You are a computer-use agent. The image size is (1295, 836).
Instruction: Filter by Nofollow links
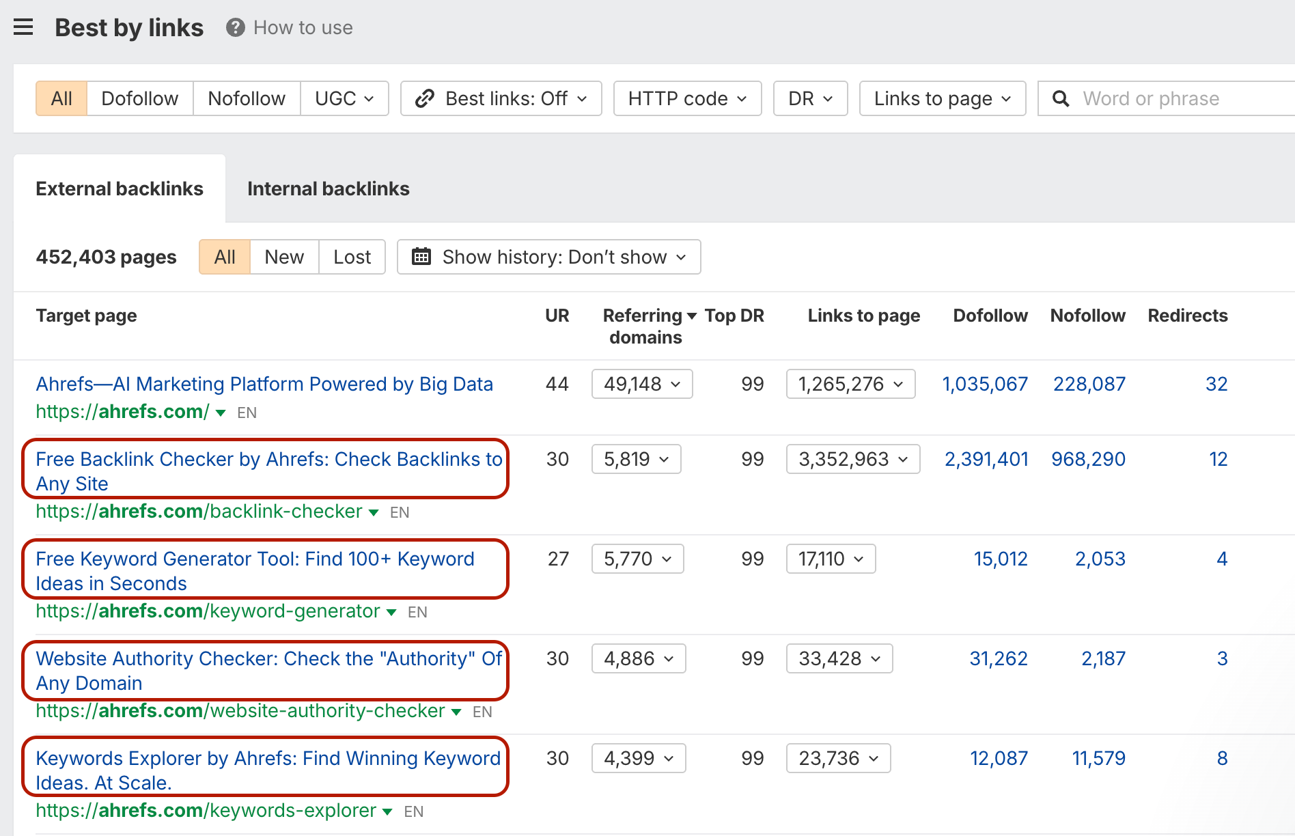247,98
